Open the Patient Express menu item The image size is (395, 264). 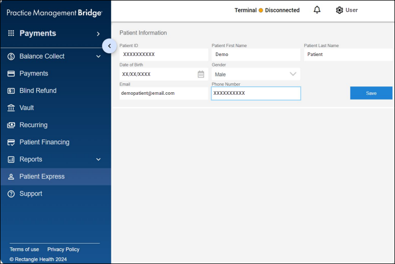(x=42, y=177)
